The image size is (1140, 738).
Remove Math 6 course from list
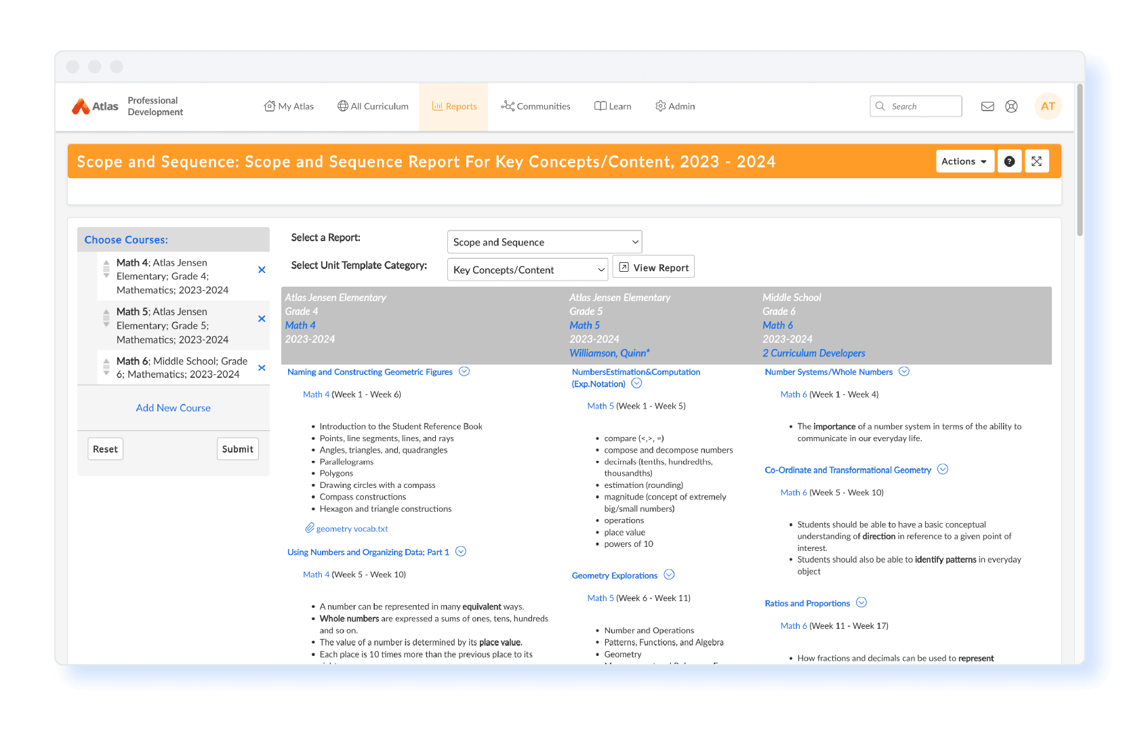pos(262,368)
